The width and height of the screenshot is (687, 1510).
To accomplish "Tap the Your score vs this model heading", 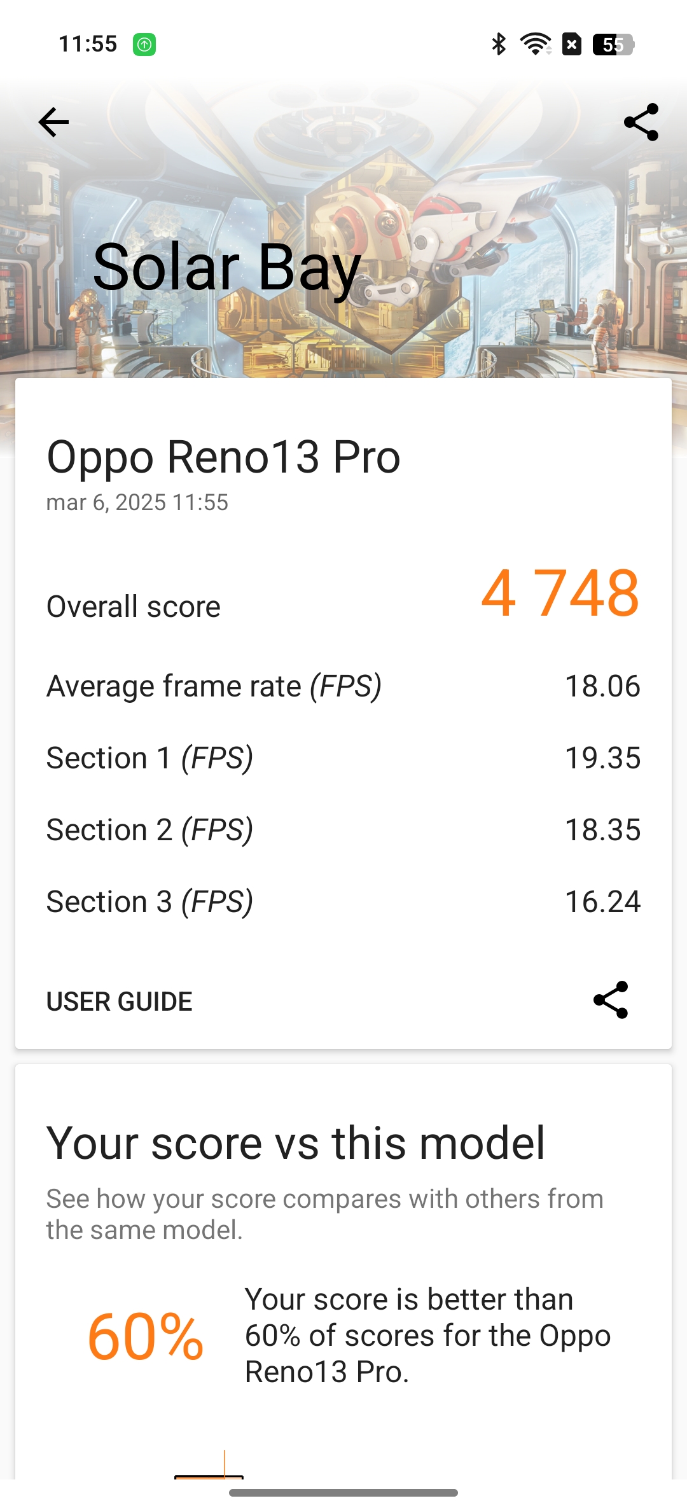I will click(296, 1143).
